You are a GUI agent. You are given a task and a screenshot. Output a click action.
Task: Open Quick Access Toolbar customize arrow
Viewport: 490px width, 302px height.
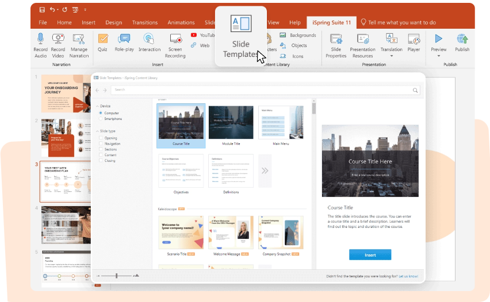coord(85,10)
